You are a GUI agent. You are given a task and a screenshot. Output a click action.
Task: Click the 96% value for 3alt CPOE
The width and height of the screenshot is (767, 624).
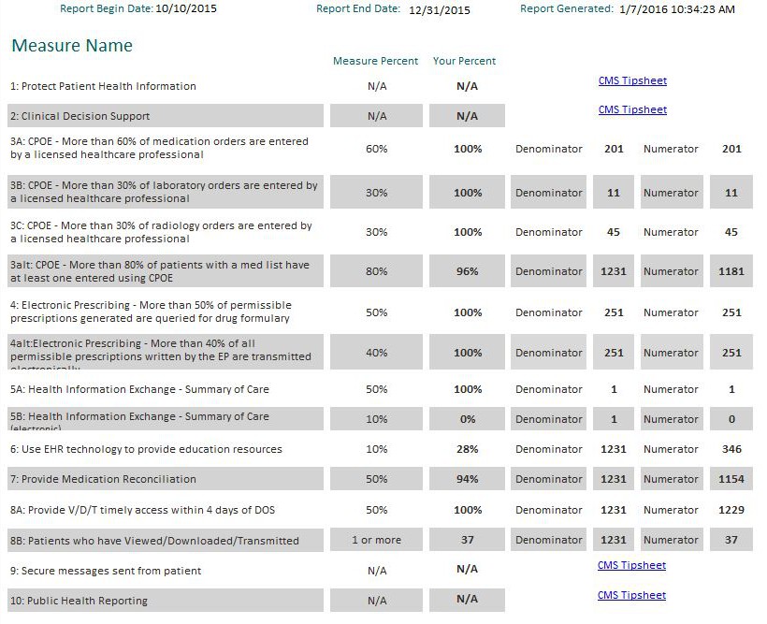click(465, 270)
